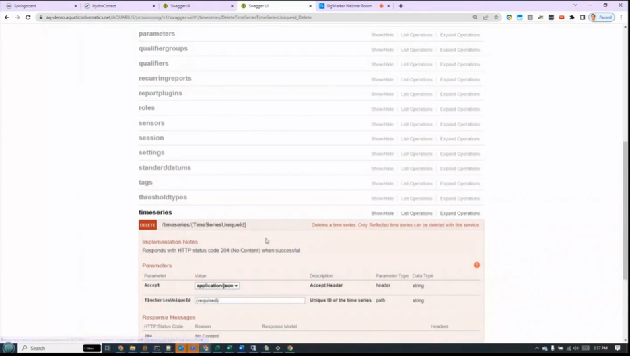
Task: Click List Operations for qualifiers
Action: click(417, 64)
